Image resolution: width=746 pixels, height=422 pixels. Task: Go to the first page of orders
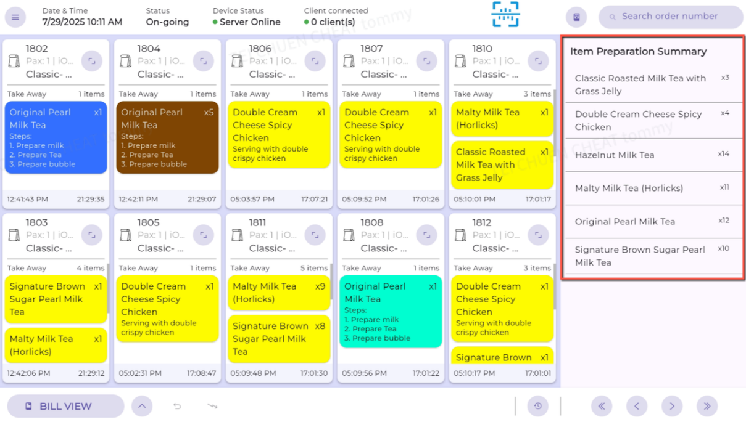pos(602,406)
